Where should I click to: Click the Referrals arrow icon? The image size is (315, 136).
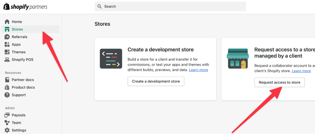click(7, 37)
